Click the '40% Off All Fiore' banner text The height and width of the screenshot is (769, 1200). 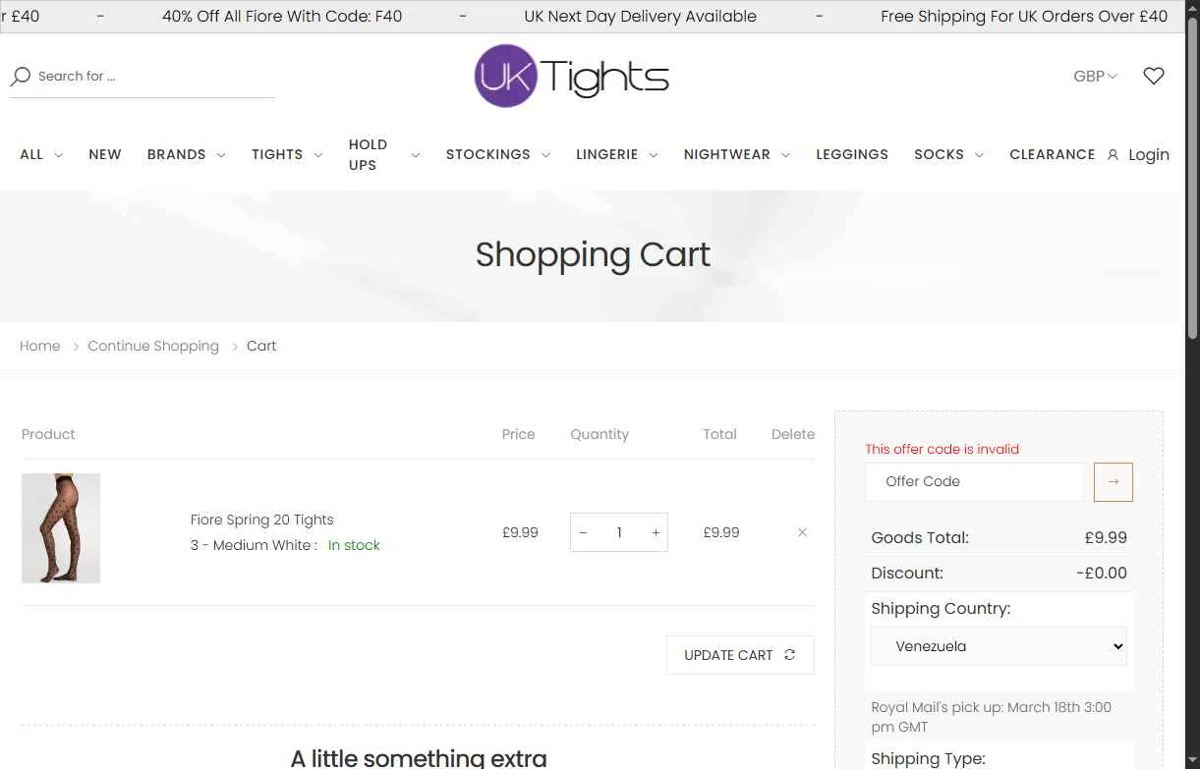click(x=282, y=17)
